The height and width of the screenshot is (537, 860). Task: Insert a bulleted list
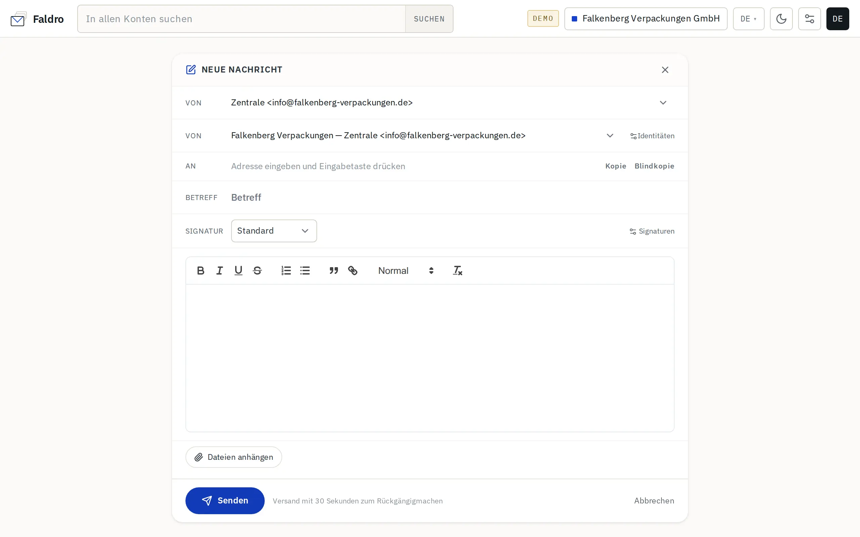[305, 271]
